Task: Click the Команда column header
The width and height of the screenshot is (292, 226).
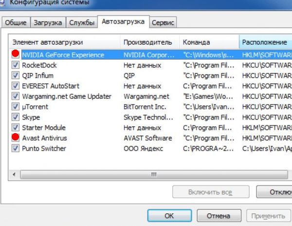Action: 209,42
